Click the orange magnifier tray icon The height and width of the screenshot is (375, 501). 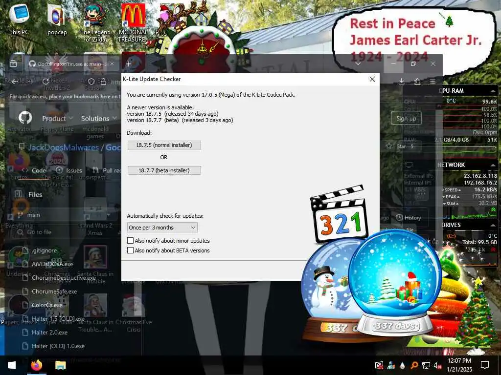414,365
